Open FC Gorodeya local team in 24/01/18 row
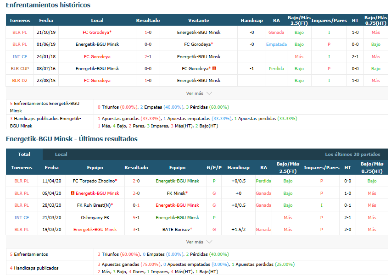The width and height of the screenshot is (391, 276). click(97, 56)
